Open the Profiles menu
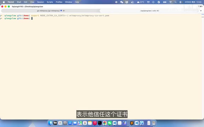Screen dimensions: 204x127 click(x=59, y=2)
